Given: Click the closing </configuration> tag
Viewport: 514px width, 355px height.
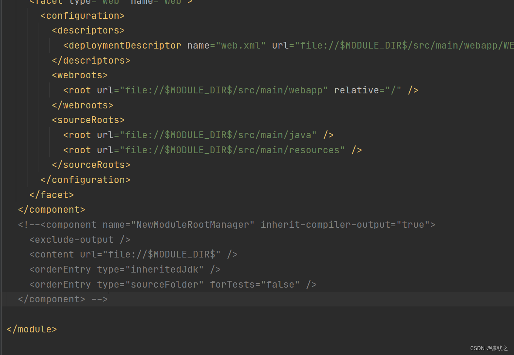Looking at the screenshot, I should pyautogui.click(x=85, y=180).
